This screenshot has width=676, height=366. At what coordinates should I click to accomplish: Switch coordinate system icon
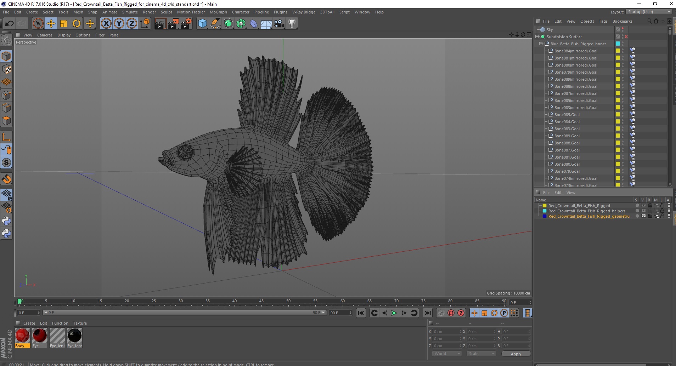pyautogui.click(x=145, y=24)
